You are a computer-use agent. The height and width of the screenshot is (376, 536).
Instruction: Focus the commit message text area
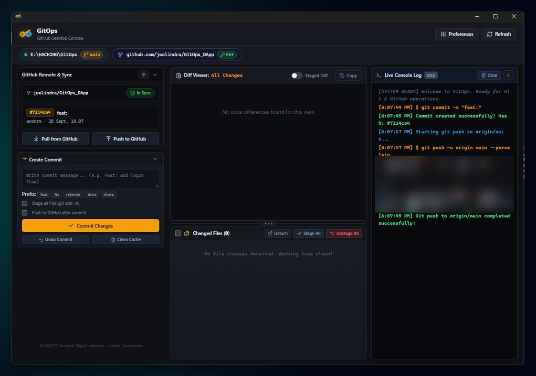(x=90, y=178)
